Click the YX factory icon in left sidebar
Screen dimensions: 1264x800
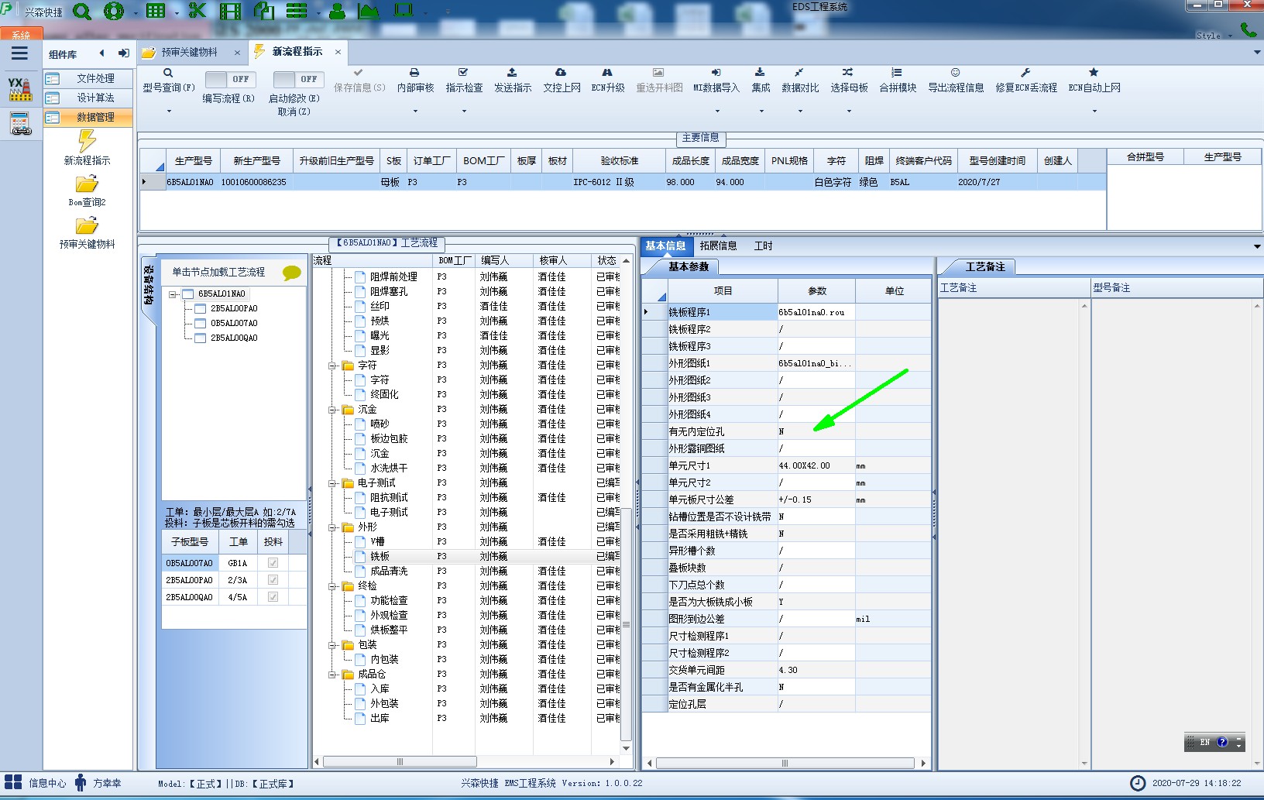click(20, 88)
